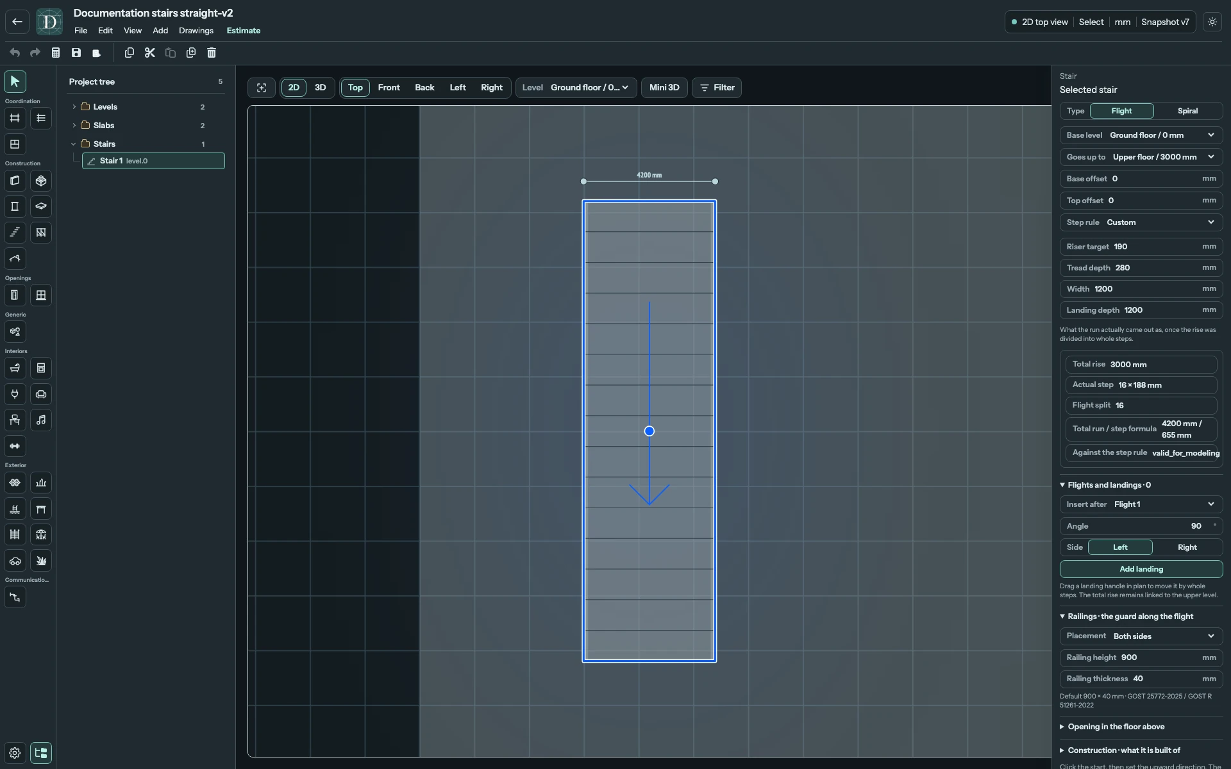
Task: Expand the Levels folder in Project tree
Action: pyautogui.click(x=74, y=107)
